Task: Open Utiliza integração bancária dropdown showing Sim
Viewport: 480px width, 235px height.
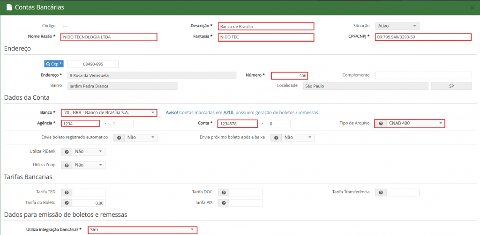Action: pyautogui.click(x=142, y=230)
